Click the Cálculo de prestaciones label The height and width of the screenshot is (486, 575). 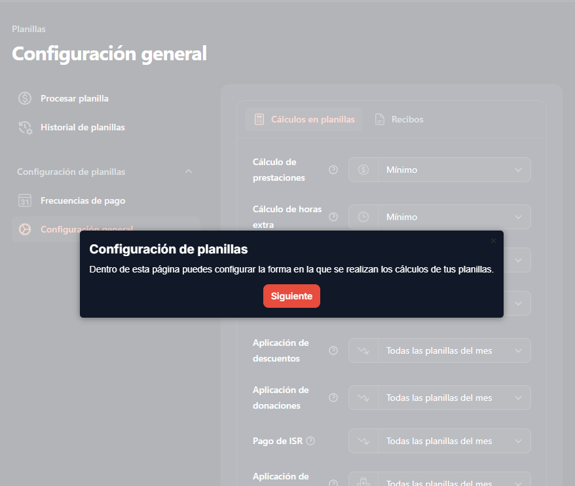click(279, 170)
